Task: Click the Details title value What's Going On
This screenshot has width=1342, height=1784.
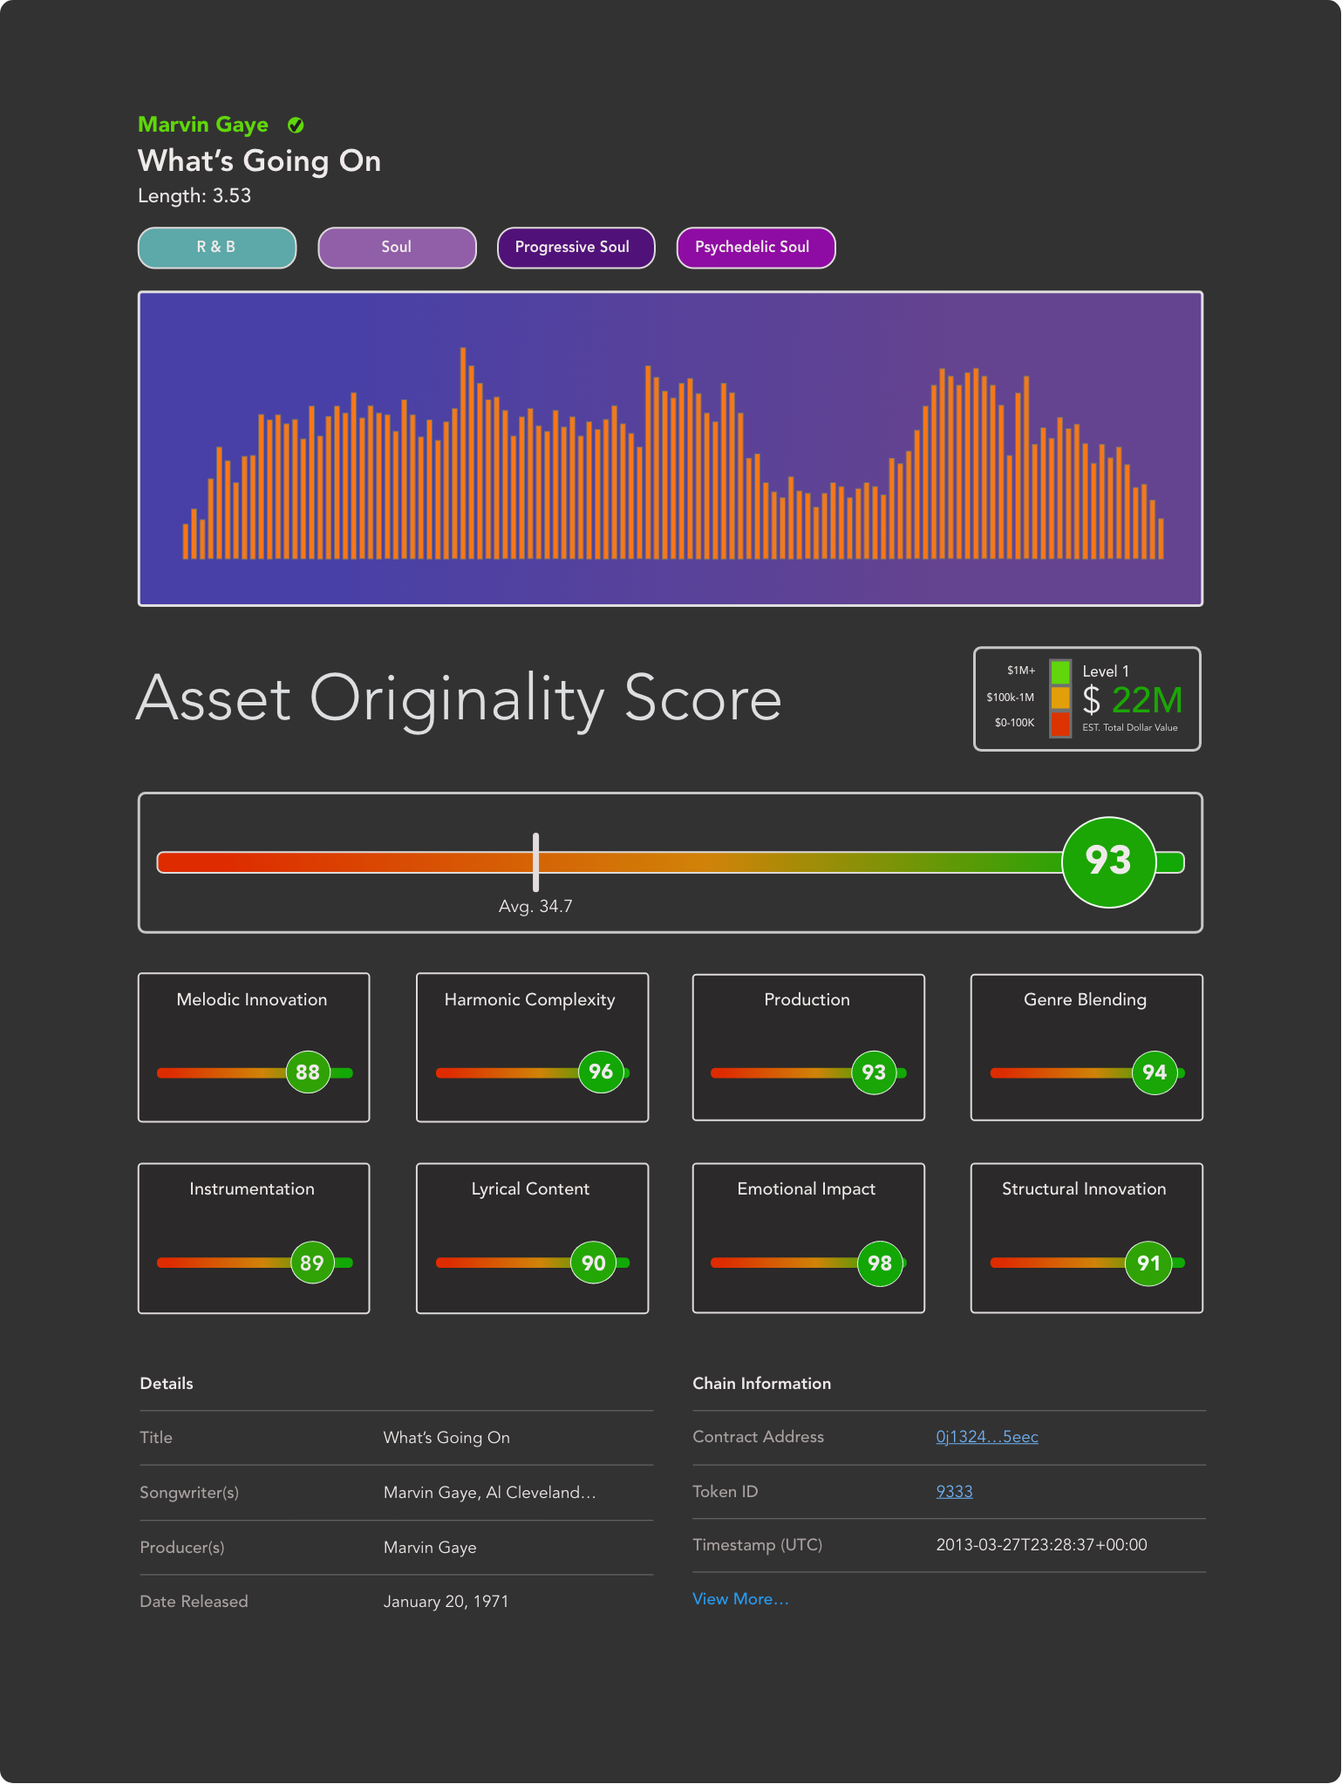Action: pos(446,1438)
